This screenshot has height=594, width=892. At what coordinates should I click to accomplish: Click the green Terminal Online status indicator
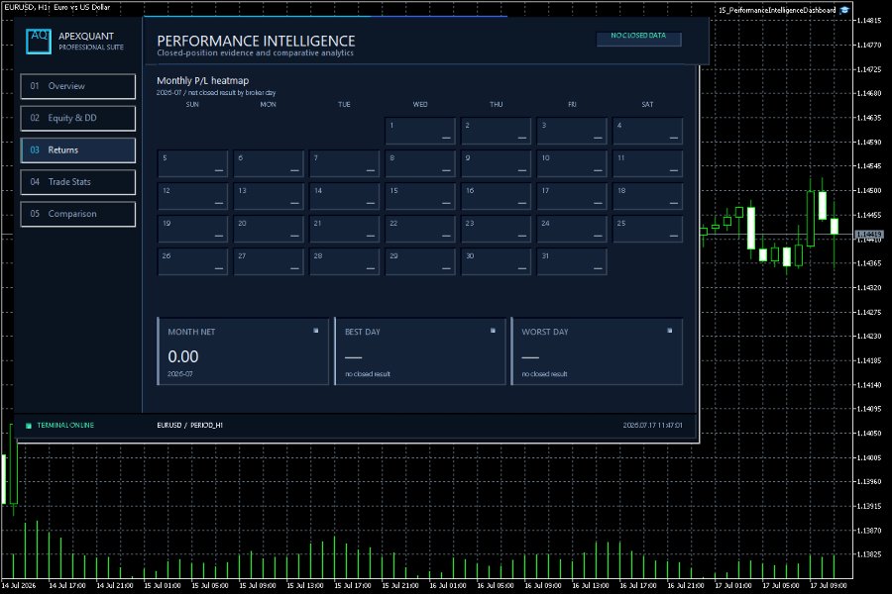29,425
